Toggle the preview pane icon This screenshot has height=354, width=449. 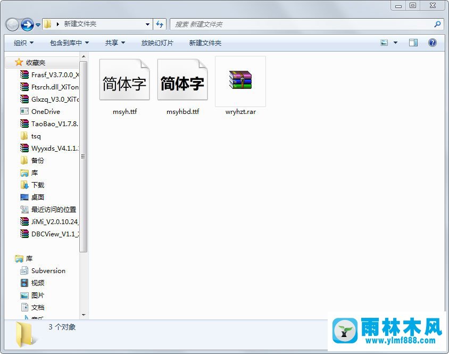pos(413,43)
